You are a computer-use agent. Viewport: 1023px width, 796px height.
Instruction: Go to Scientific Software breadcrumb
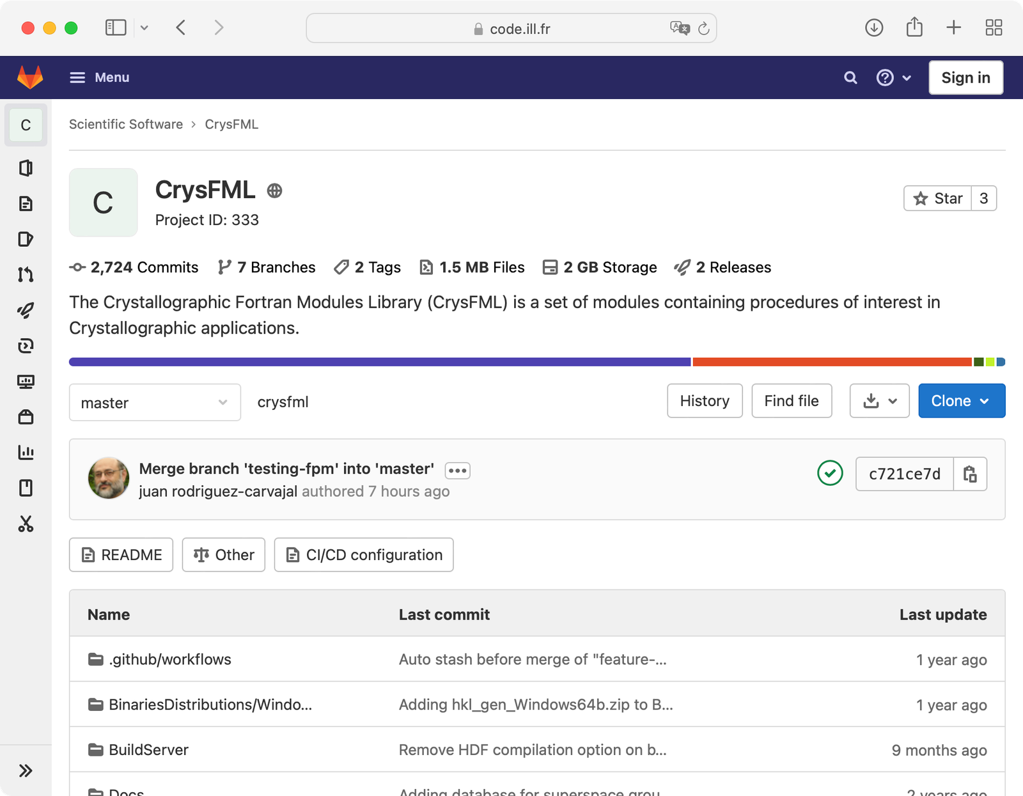click(126, 124)
